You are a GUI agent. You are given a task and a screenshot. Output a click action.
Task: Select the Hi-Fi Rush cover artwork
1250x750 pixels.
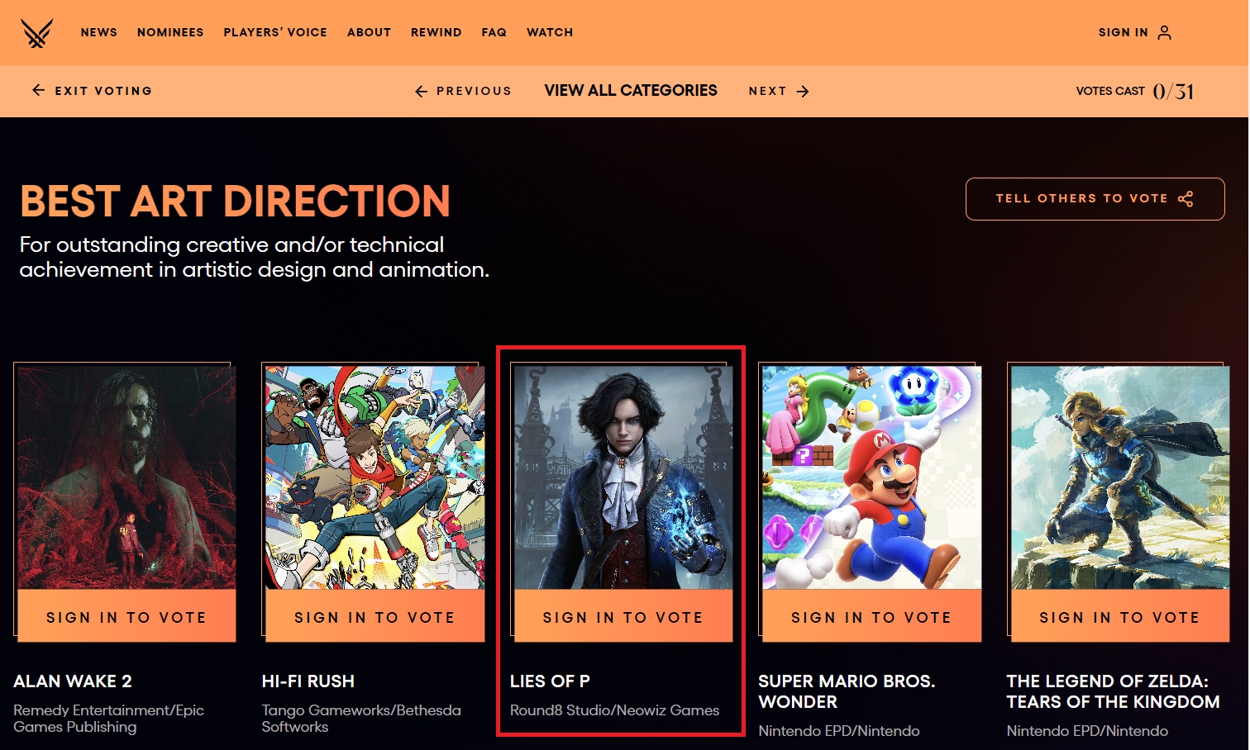(x=375, y=477)
